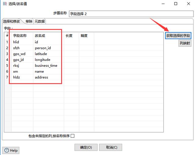The image size is (195, 155).
Task: Click the dialog's title bar icon
Action: pyautogui.click(x=5, y=4)
